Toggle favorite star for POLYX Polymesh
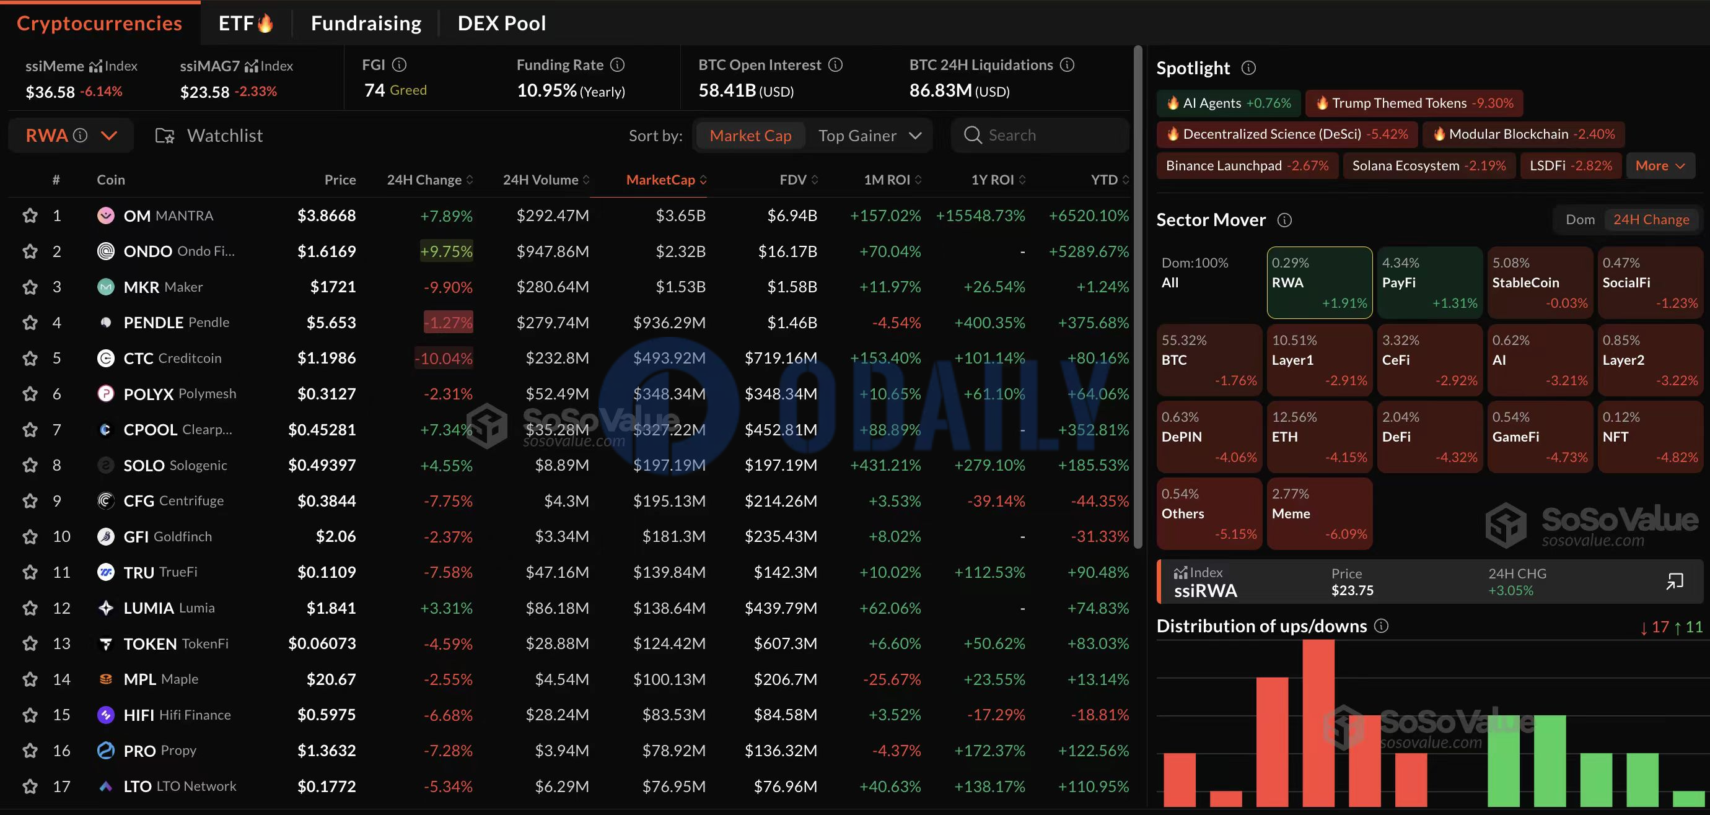1710x815 pixels. (x=30, y=394)
